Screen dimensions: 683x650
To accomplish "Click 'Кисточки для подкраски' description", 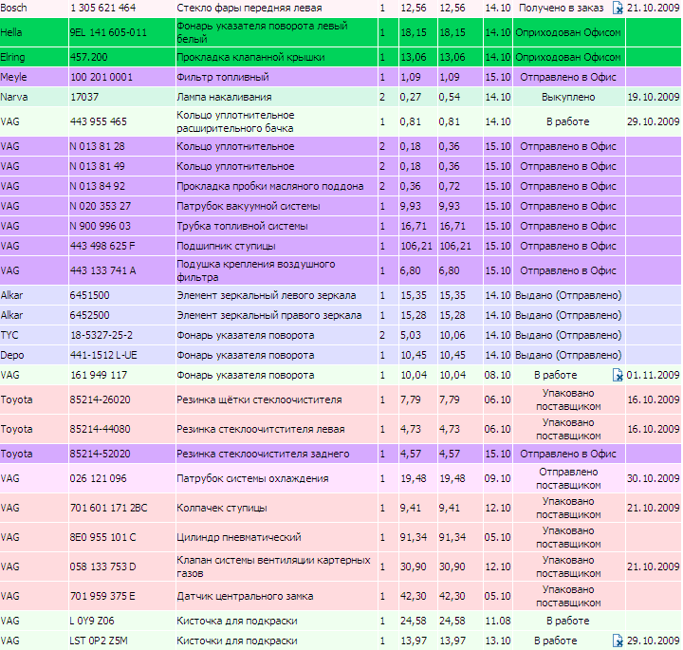I will pyautogui.click(x=237, y=641).
